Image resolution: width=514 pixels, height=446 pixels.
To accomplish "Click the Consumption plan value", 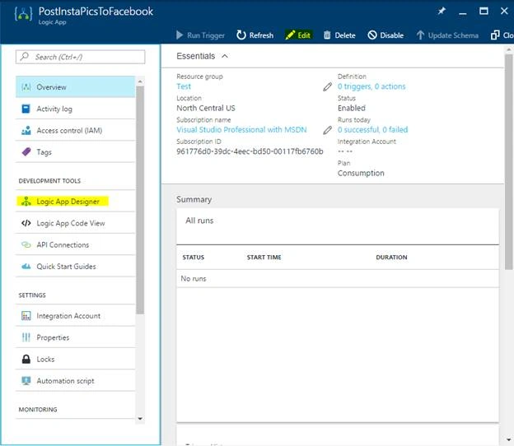I will 361,173.
